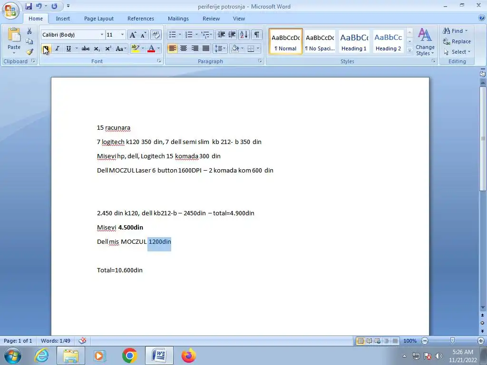Redo the last action
Image resolution: width=487 pixels, height=365 pixels.
[x=54, y=6]
